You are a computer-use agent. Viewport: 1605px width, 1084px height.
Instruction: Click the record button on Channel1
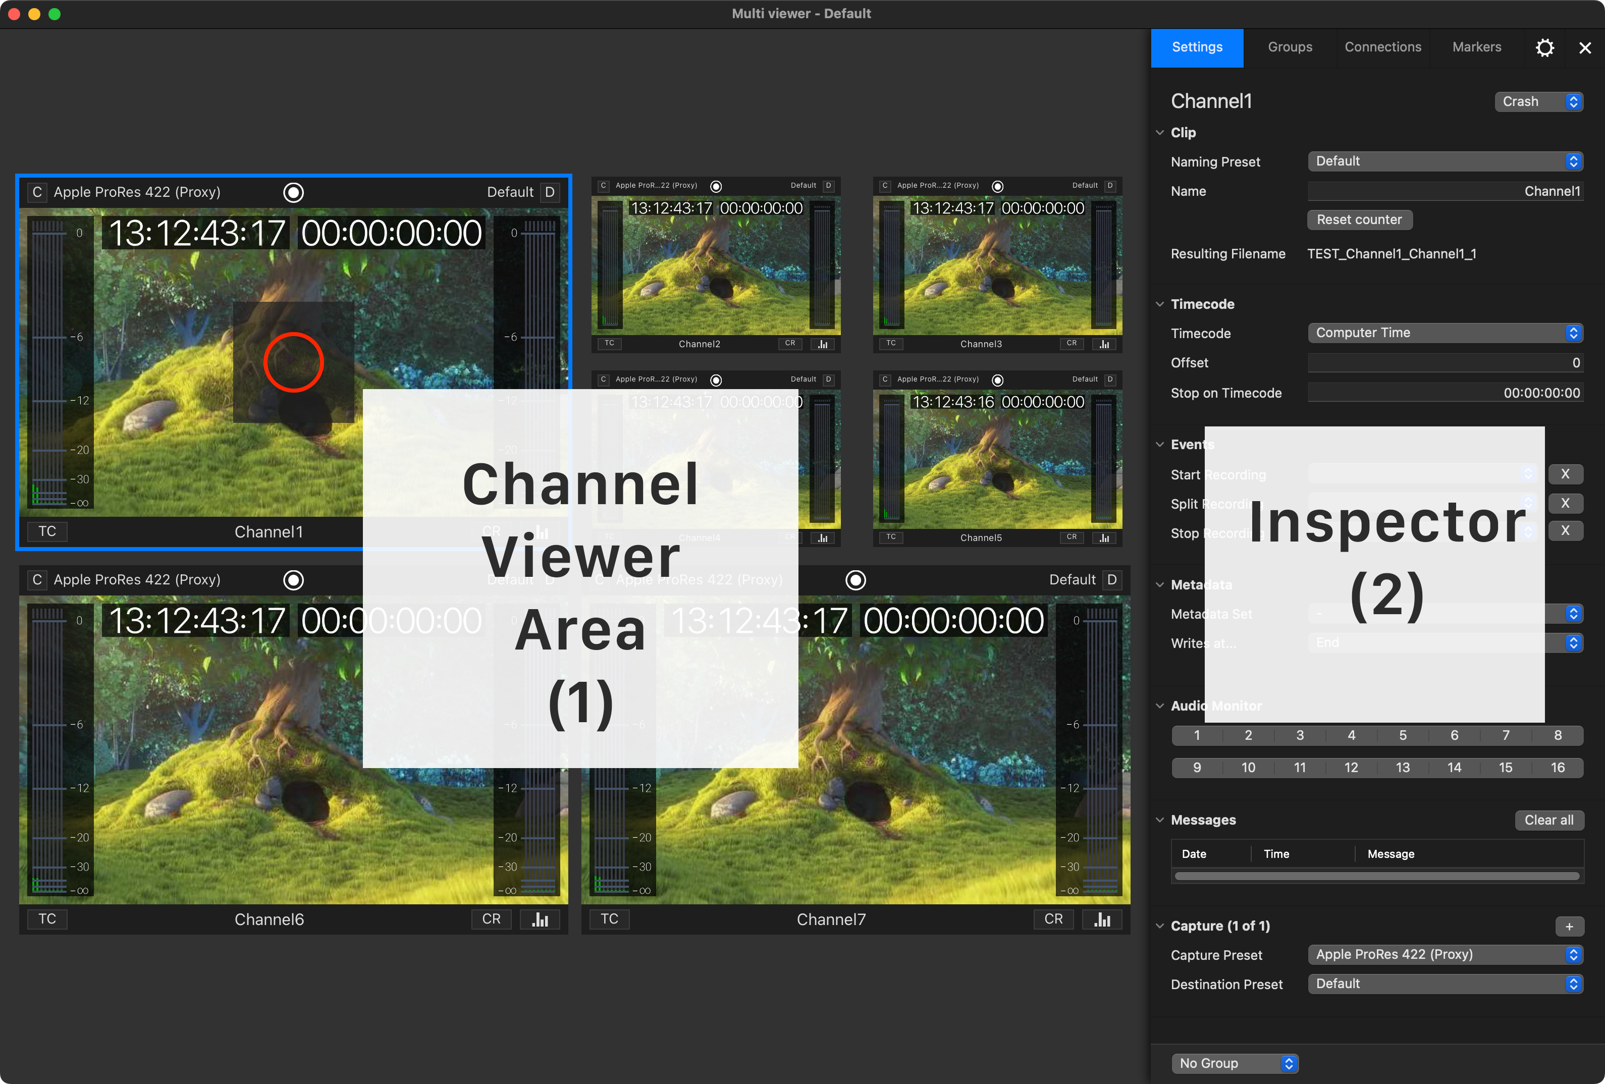click(294, 193)
